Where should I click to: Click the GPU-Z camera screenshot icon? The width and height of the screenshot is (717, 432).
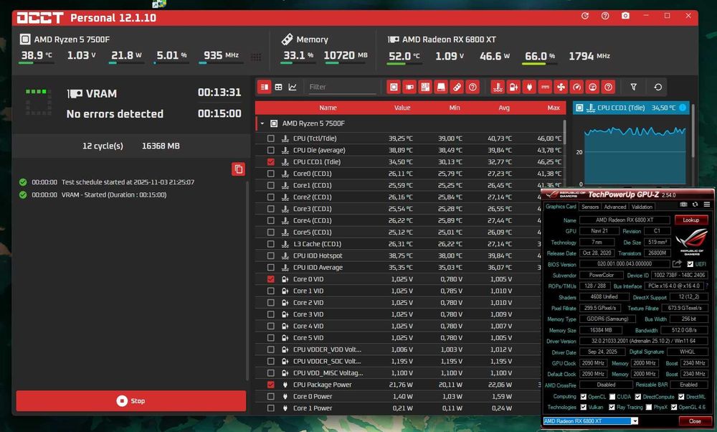(x=683, y=205)
